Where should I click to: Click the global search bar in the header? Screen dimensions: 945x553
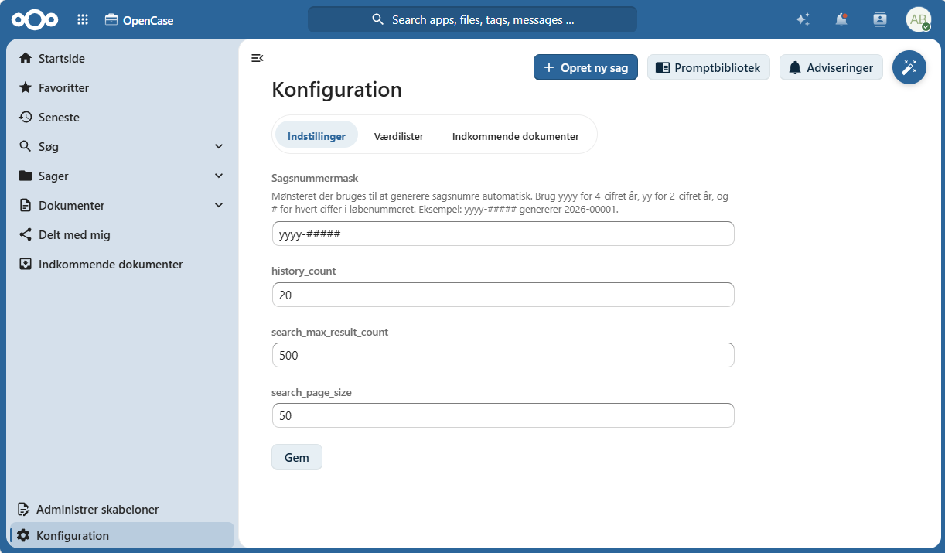point(472,19)
